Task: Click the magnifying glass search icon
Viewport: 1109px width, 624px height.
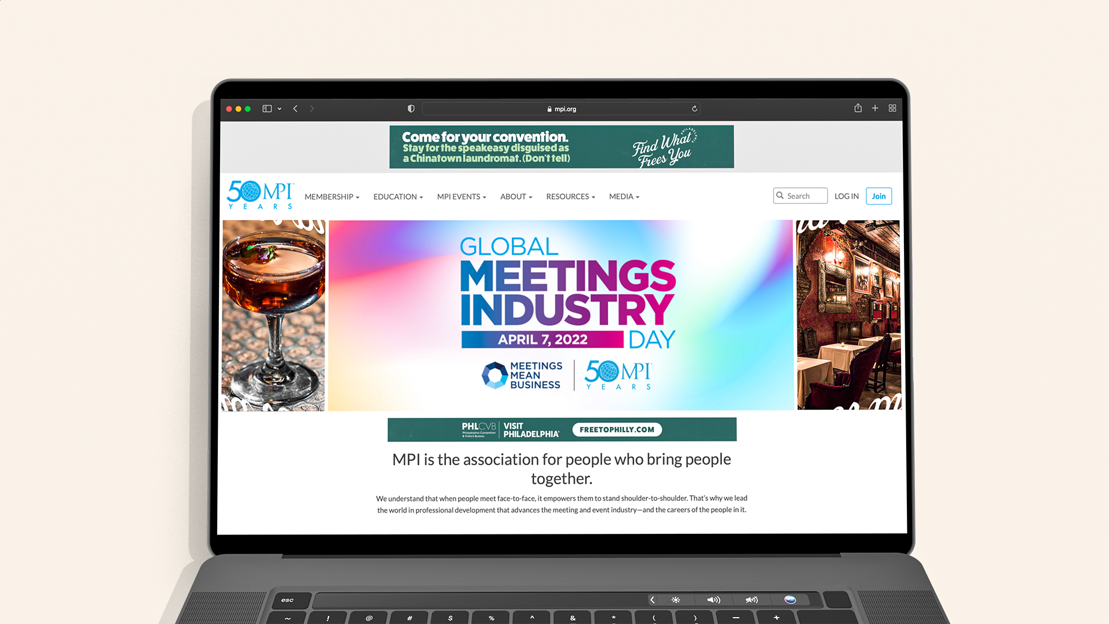Action: pyautogui.click(x=780, y=196)
